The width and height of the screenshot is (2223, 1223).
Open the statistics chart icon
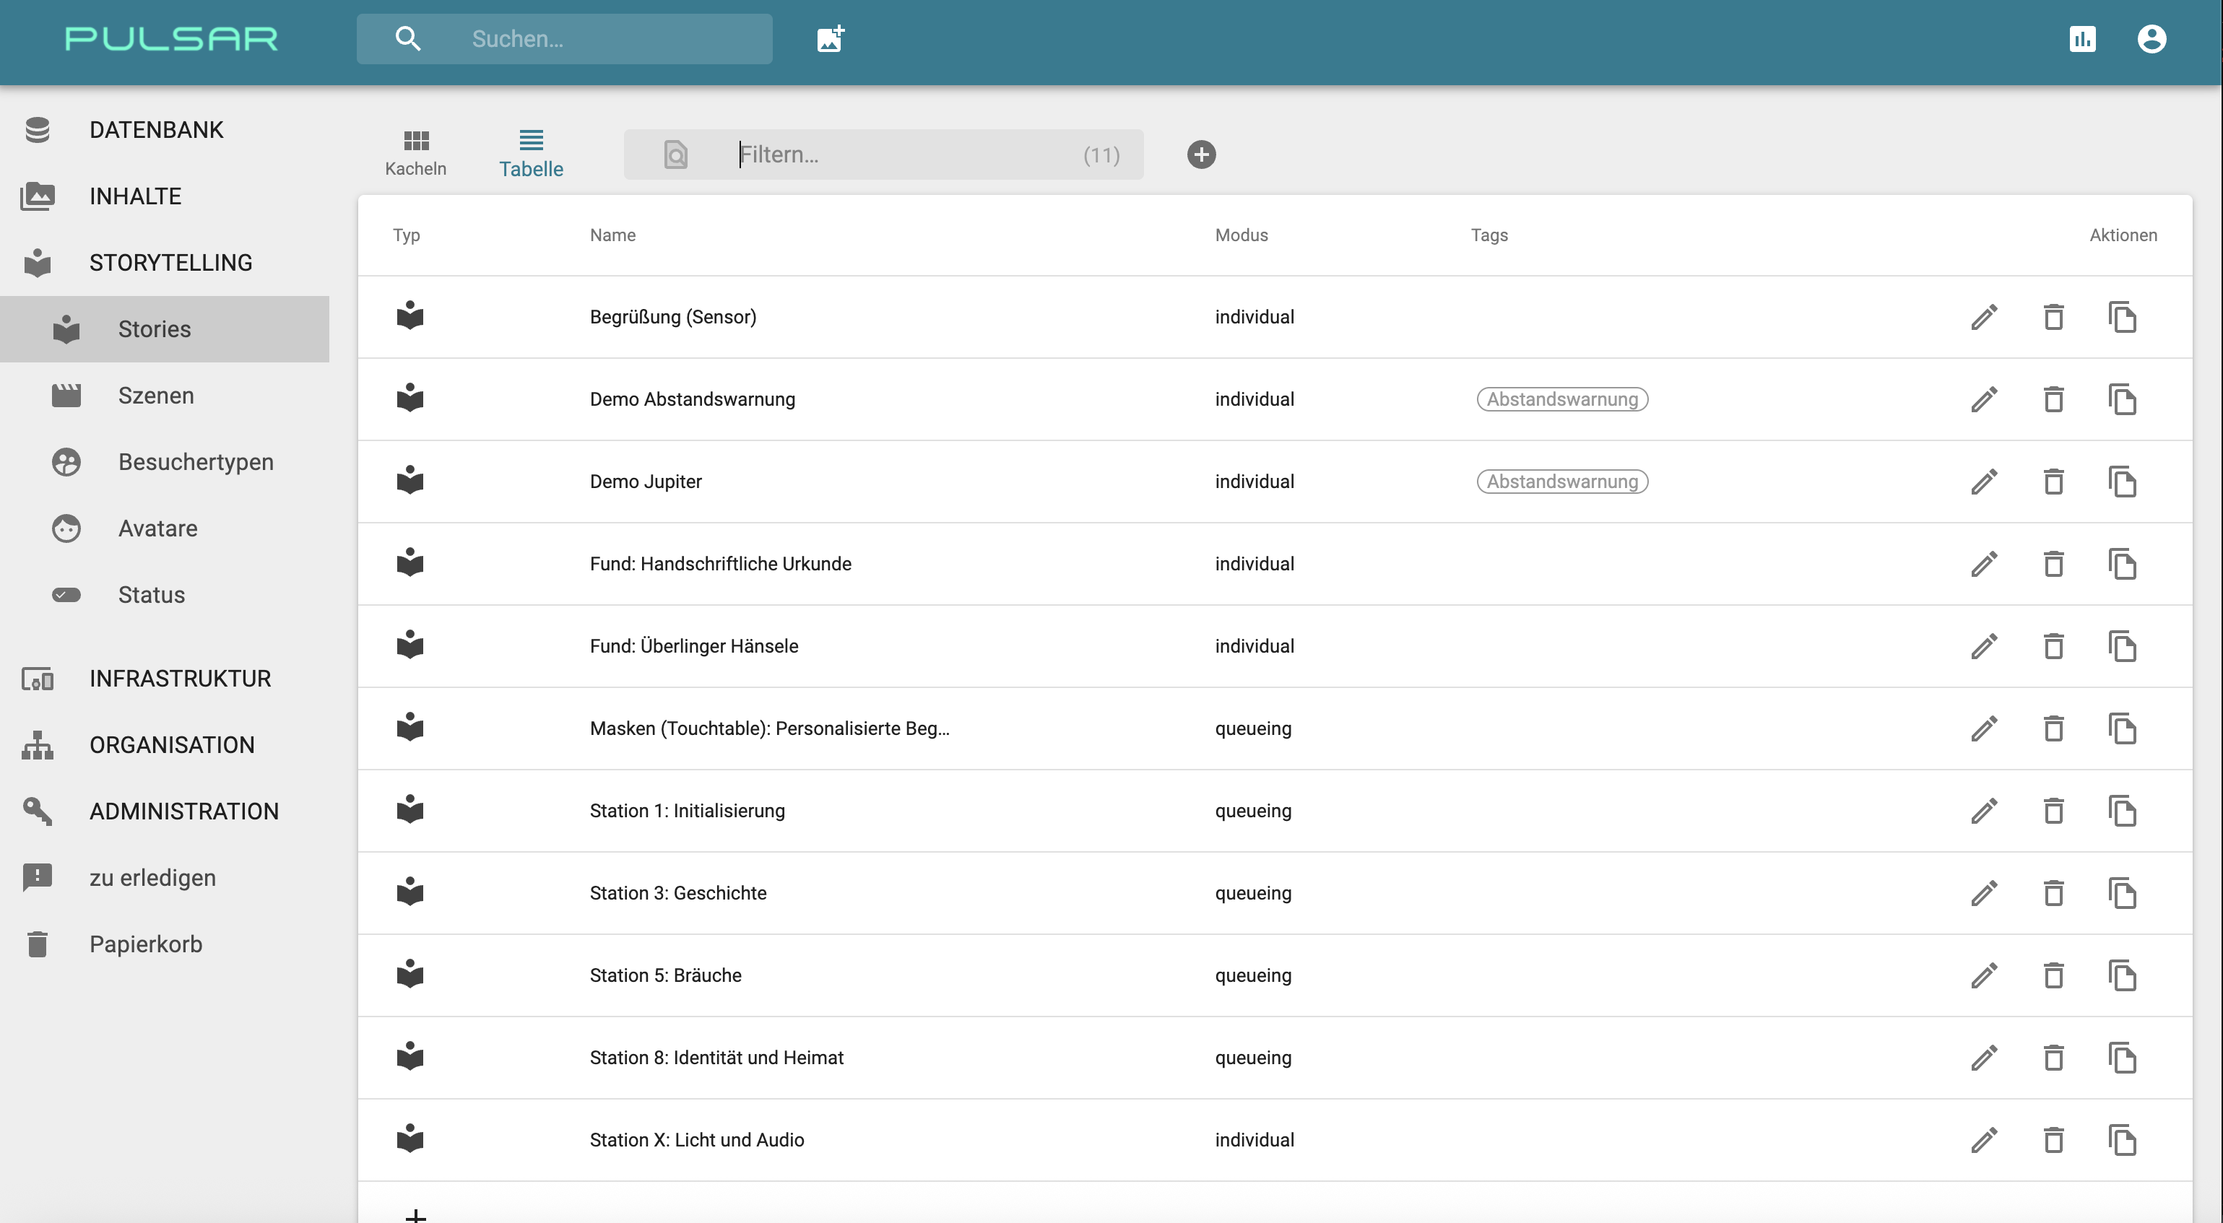coord(2082,39)
